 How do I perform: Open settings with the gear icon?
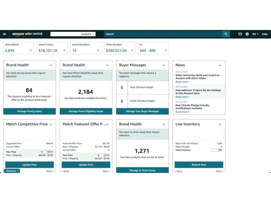[247, 34]
